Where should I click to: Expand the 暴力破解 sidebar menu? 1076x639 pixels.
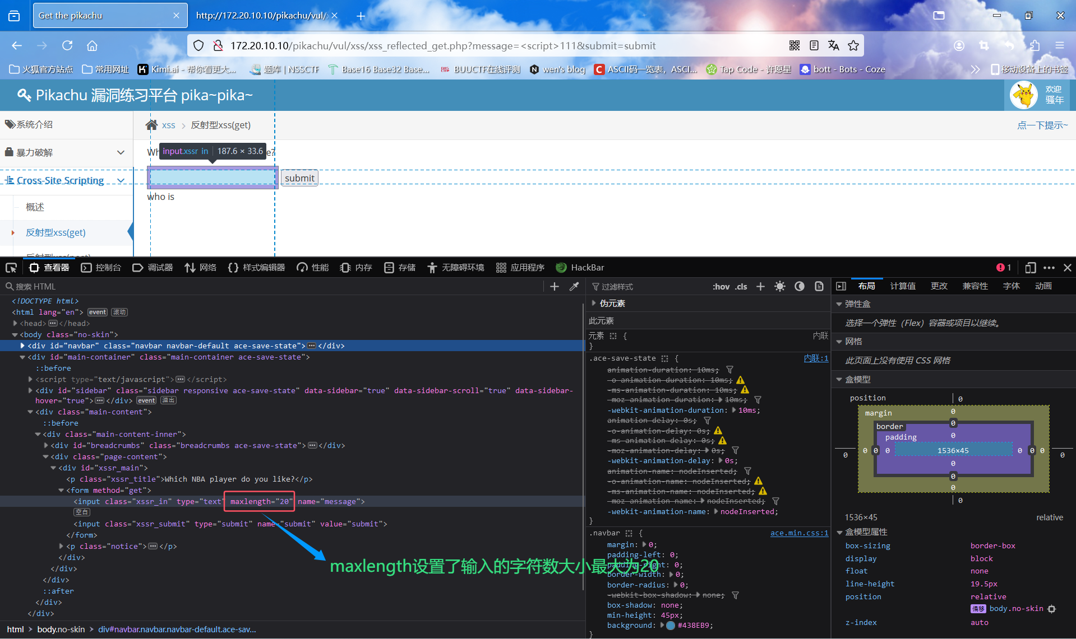point(66,152)
